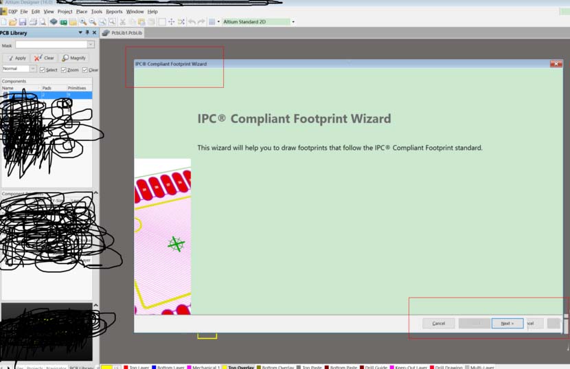Viewport: 570px width, 369px height.
Task: Zoom in with the magnifier plus icon
Action: [x=83, y=22]
